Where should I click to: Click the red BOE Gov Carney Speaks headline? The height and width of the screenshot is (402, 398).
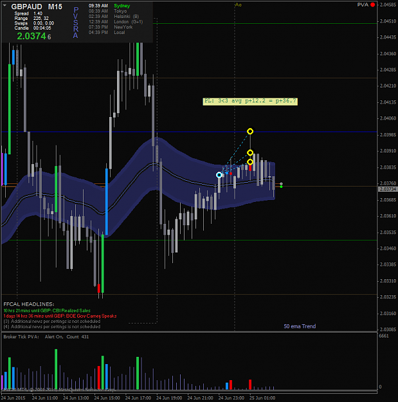[60, 316]
